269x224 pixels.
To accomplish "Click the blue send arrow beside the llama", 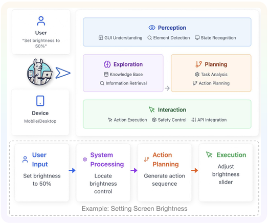I will 63,73.
